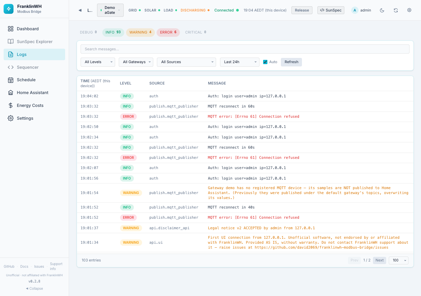Screen dimensions: 421x296
Task: Click the FranklinWH lightning bolt logo
Action: pos(9,9)
